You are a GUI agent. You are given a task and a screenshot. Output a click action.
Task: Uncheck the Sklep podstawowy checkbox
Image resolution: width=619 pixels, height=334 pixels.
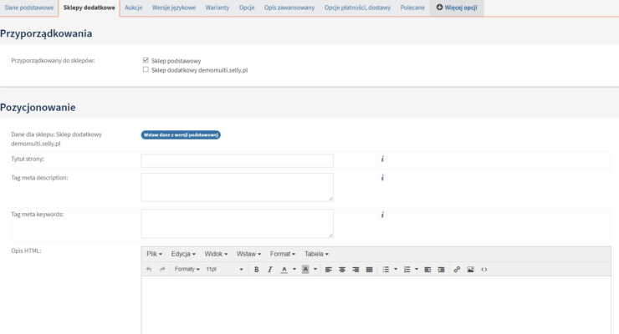click(146, 60)
